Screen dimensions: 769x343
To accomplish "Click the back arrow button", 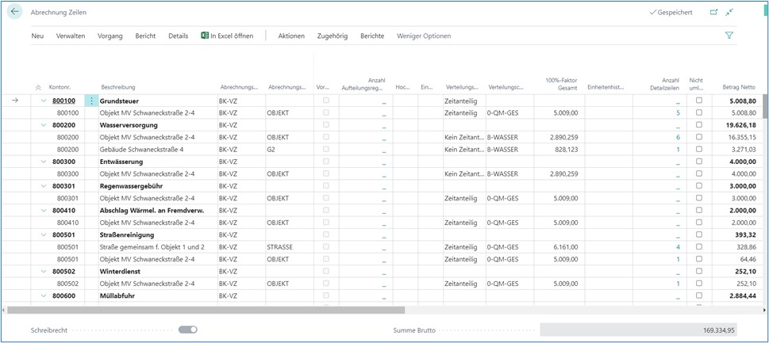I will click(x=14, y=12).
